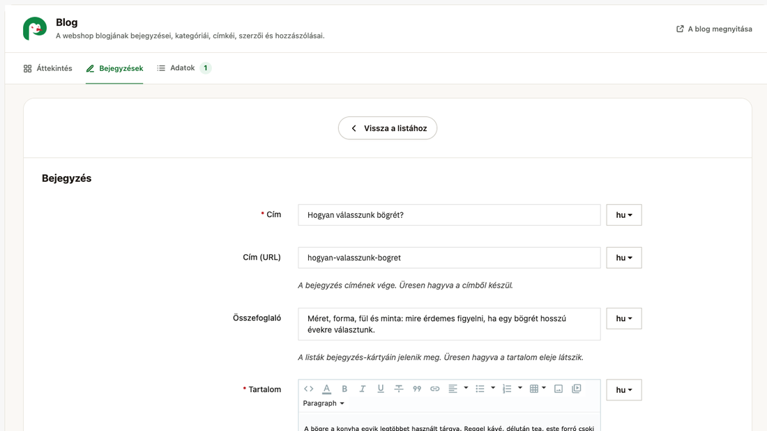Switch to the Áttekintés tab
Viewport: 767px width, 431px height.
pos(48,68)
